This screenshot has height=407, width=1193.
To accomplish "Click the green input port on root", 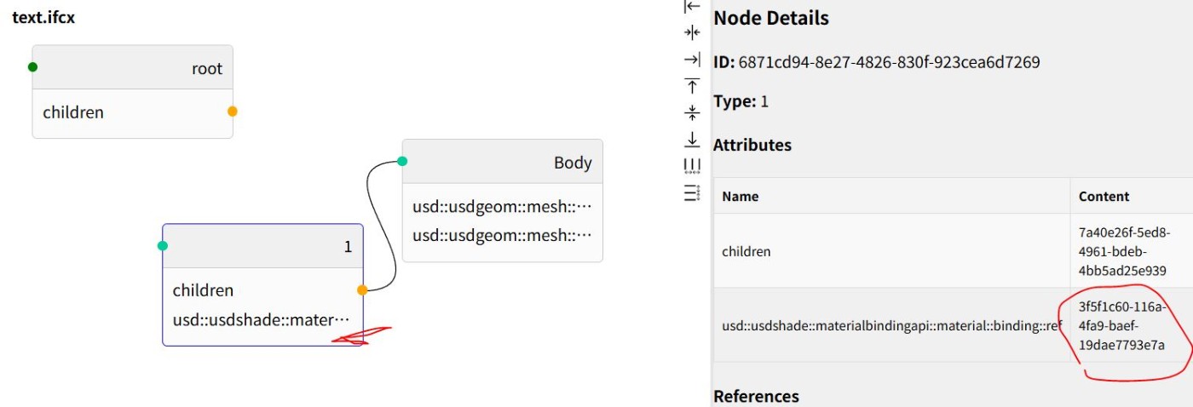I will 32,67.
